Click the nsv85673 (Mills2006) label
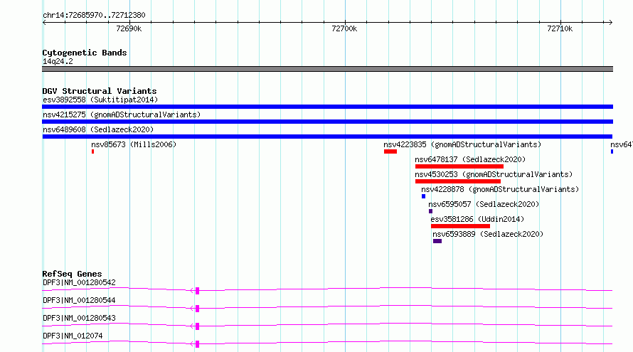The image size is (633, 352). coord(134,144)
